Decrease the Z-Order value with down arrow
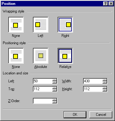Image resolution: width=115 pixels, height=121 pixels. coord(55,102)
